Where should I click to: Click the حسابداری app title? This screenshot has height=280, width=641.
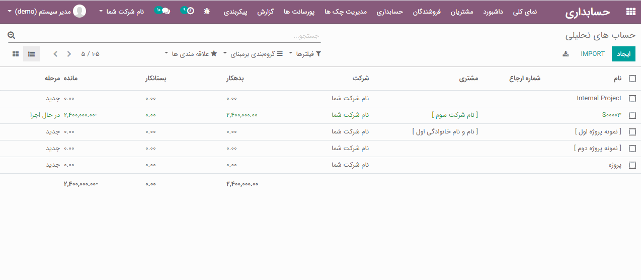pyautogui.click(x=587, y=12)
